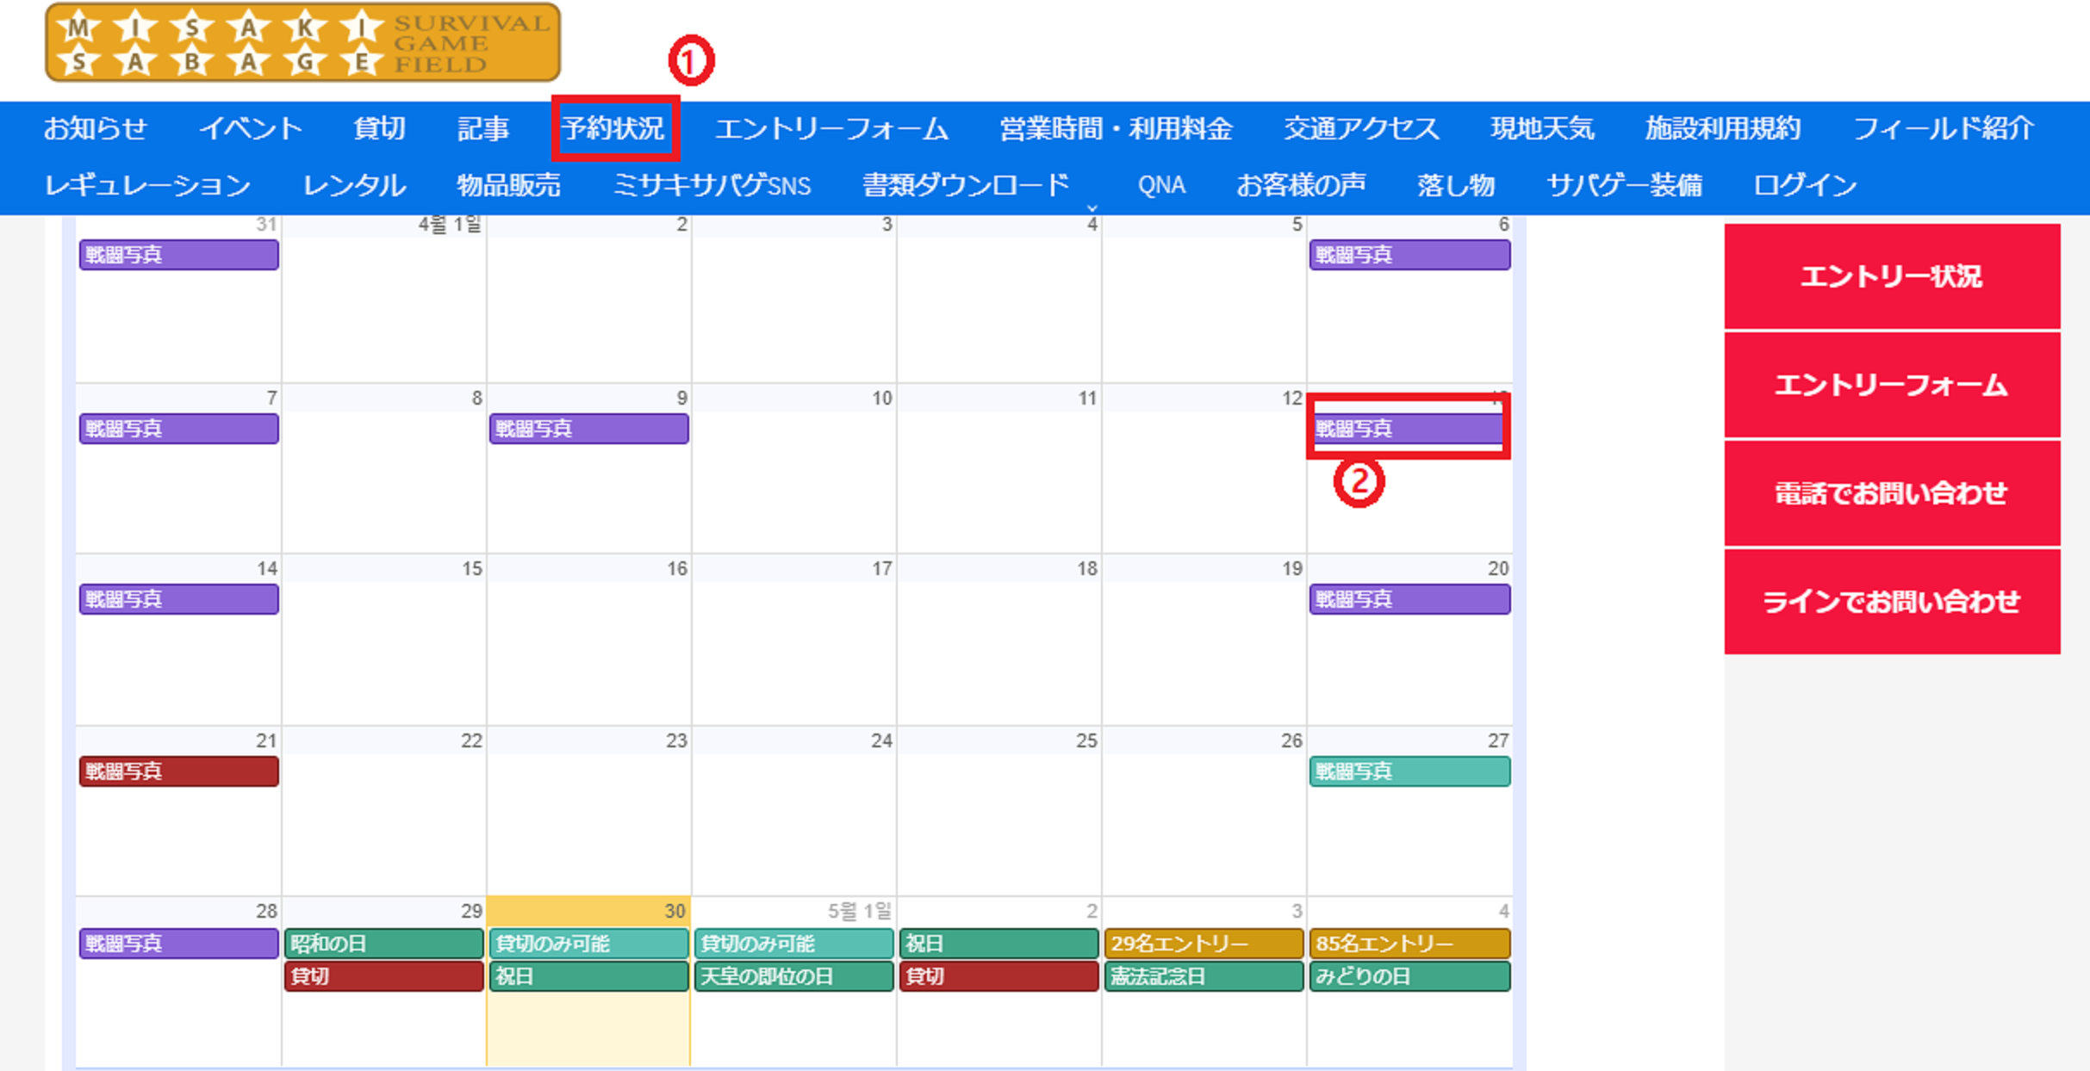
Task: Open the red 戦闘写真 event on April 21
Action: [x=178, y=771]
